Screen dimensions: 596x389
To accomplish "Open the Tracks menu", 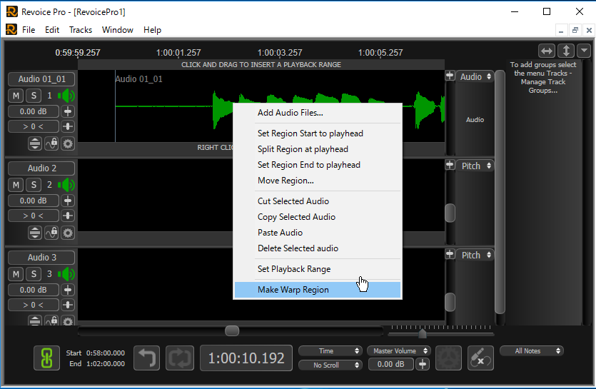I will 81,30.
